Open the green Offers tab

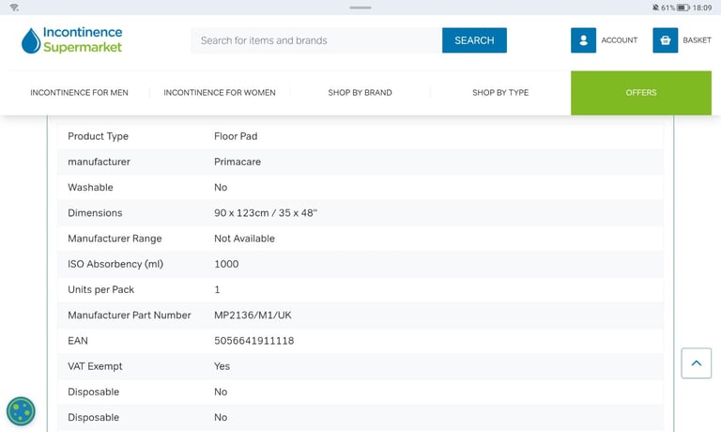click(640, 92)
